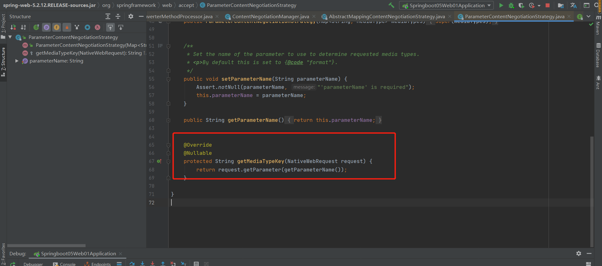Open the Database tool window
This screenshot has width=602, height=266.
click(x=598, y=55)
